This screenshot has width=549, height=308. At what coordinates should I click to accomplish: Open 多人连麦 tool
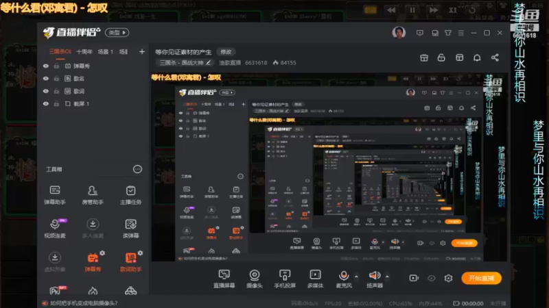(x=93, y=228)
